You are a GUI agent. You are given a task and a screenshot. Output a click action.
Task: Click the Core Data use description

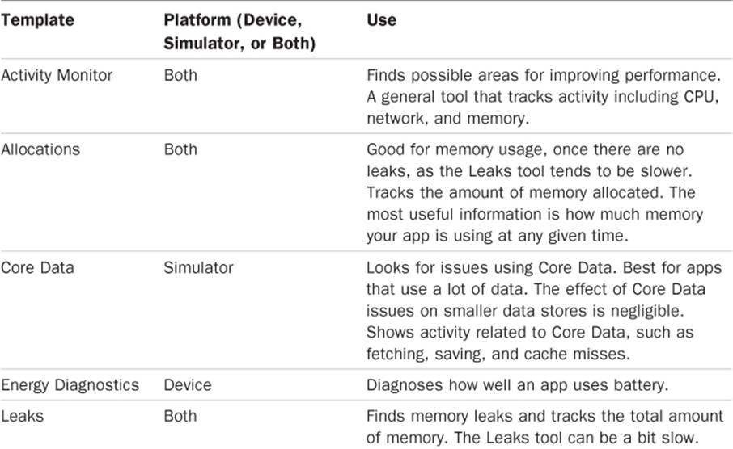[544, 310]
